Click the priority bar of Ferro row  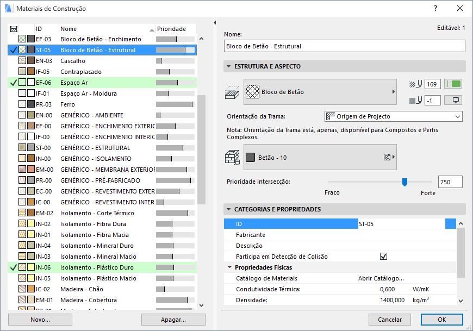point(175,104)
